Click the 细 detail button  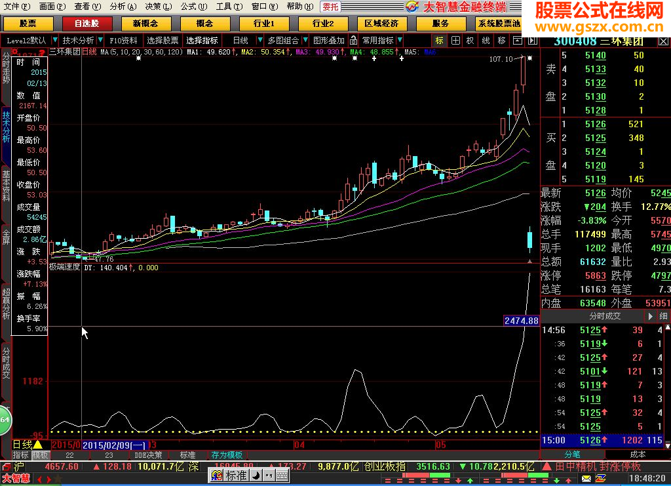pyautogui.click(x=663, y=316)
